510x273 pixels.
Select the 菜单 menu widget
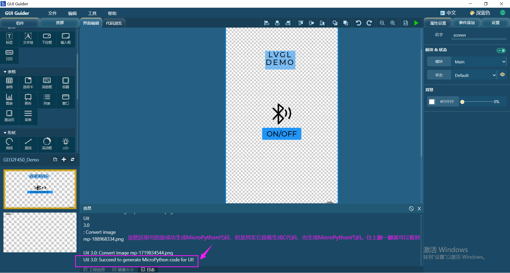(28, 116)
